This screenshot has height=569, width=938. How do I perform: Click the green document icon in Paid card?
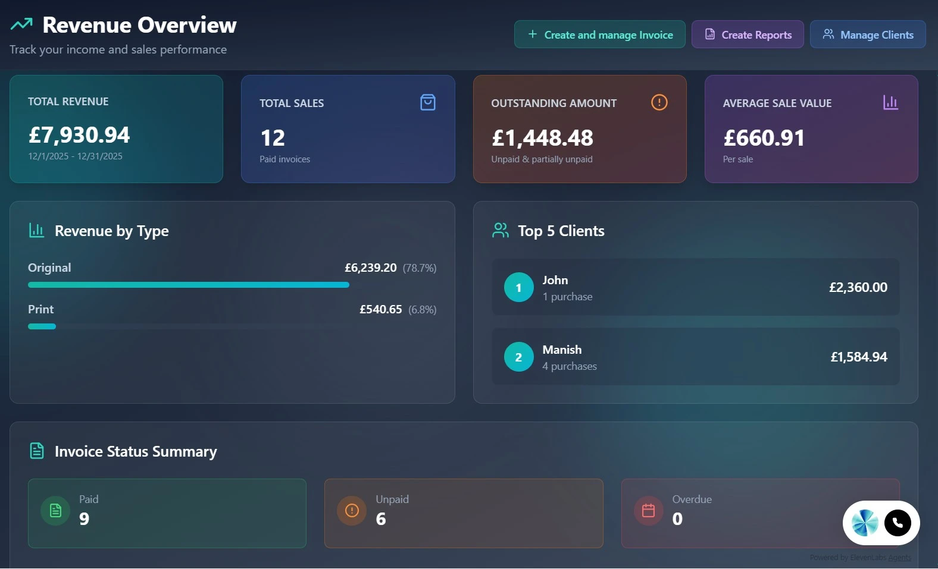click(x=55, y=510)
